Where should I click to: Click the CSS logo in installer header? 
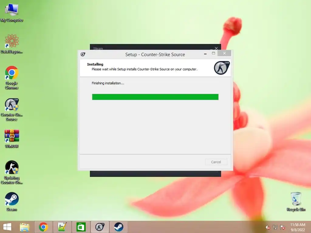222,68
